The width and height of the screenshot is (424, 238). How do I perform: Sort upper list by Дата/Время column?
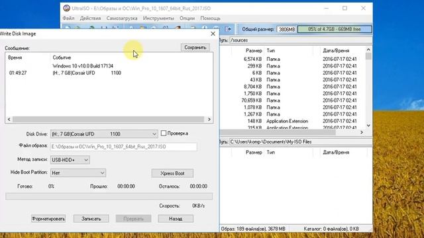pos(336,50)
